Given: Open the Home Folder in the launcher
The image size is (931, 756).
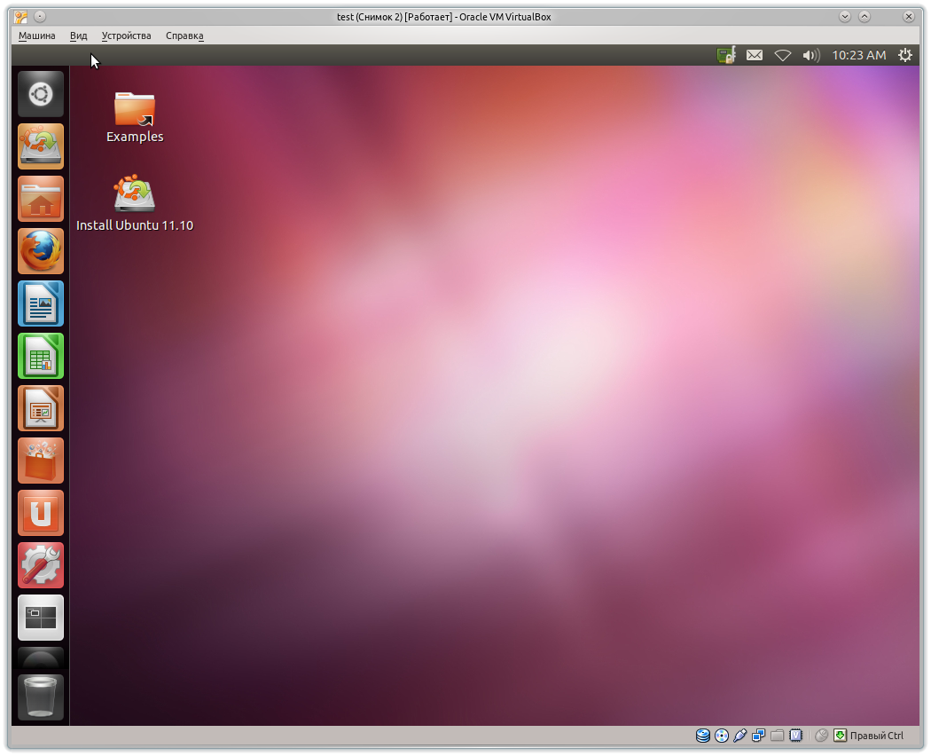Looking at the screenshot, I should [41, 199].
